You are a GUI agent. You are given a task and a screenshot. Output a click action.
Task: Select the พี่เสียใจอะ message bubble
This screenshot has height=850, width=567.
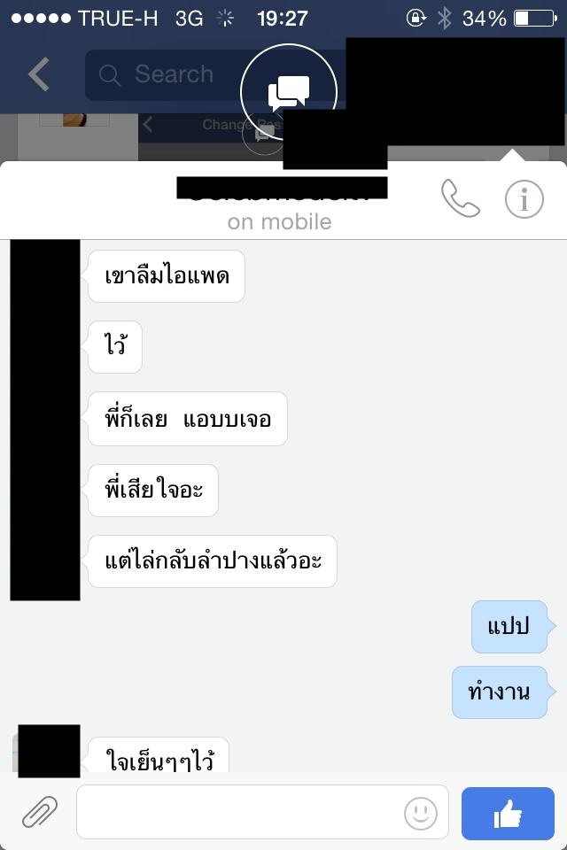tap(153, 490)
